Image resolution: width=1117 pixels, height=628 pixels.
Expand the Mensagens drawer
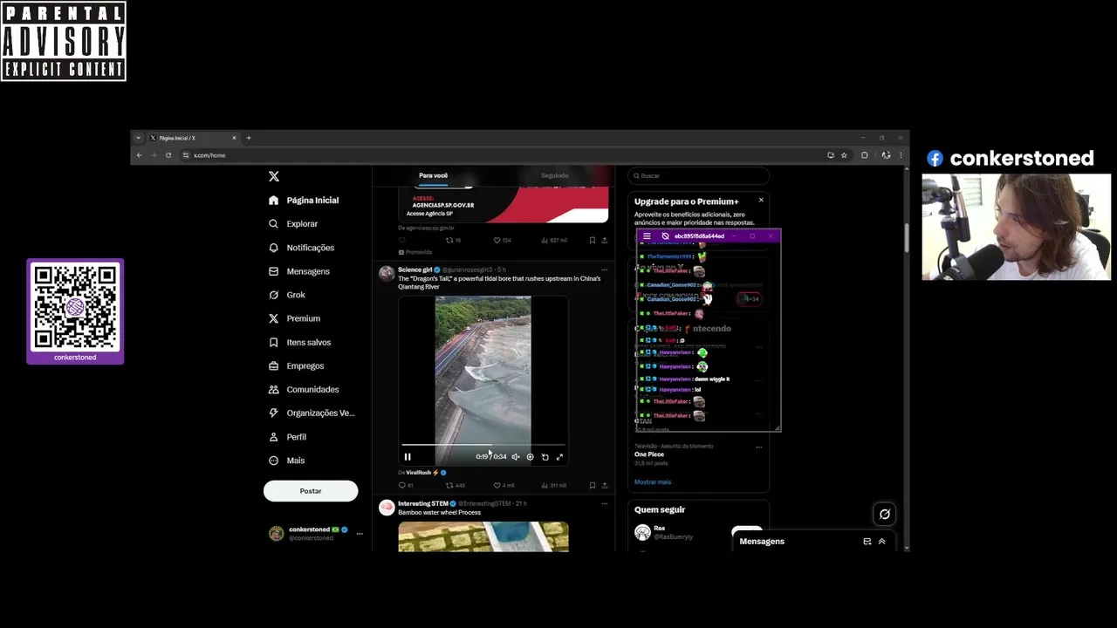(x=881, y=542)
